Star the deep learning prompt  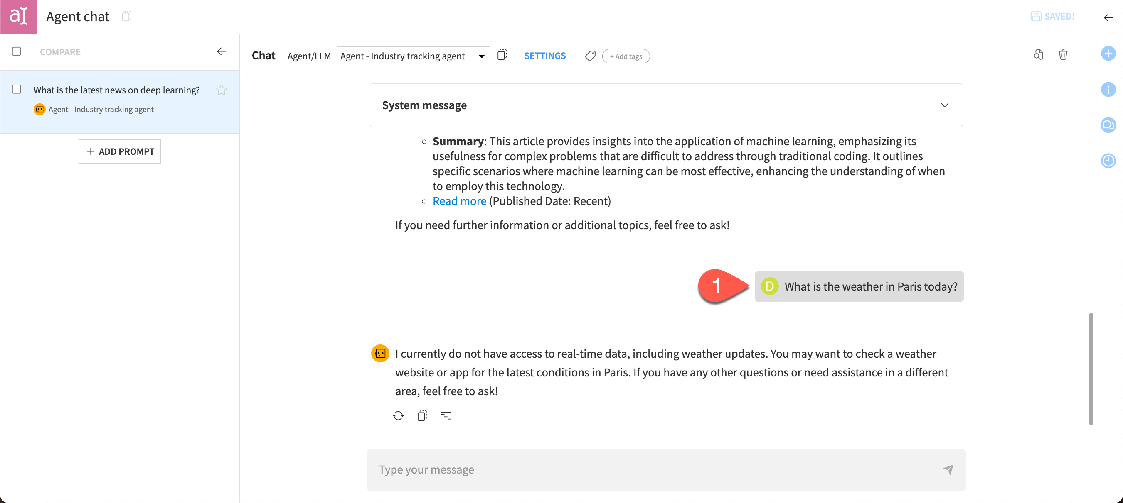point(221,90)
